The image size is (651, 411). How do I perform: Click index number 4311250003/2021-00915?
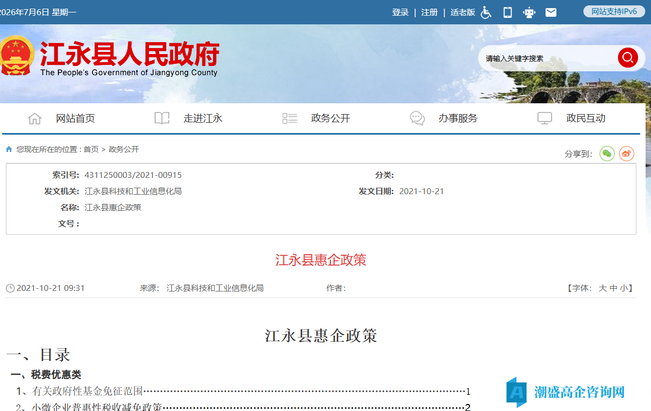click(133, 175)
